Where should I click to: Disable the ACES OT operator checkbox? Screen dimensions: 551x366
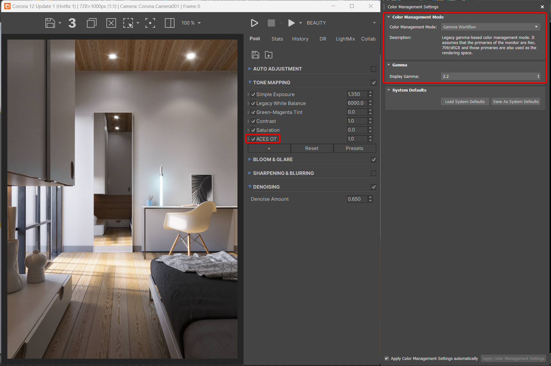(253, 139)
